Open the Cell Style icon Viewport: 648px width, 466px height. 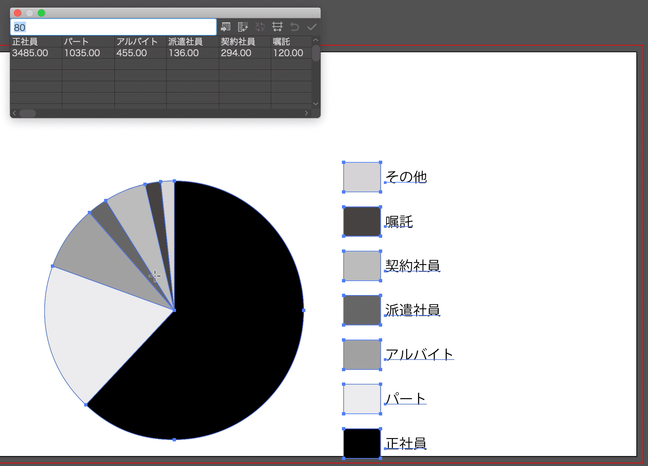(x=277, y=27)
